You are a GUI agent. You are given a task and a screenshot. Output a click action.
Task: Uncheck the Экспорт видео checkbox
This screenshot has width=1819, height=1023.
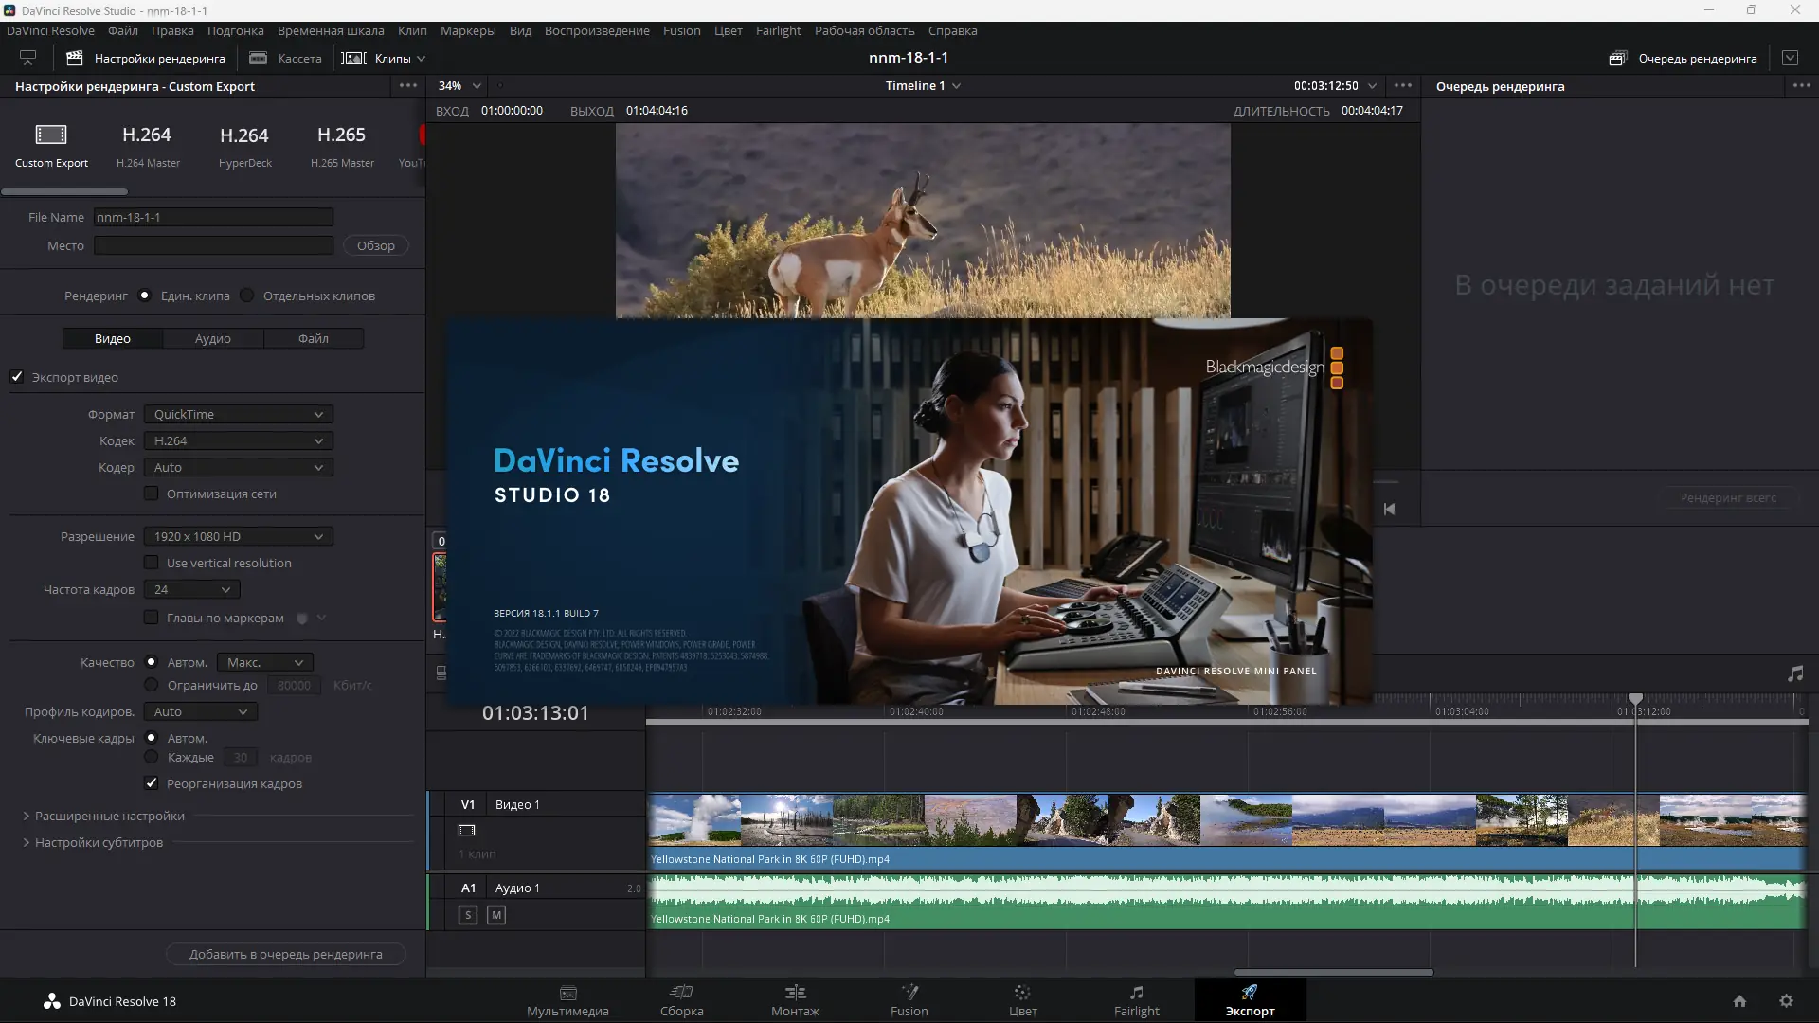(17, 377)
